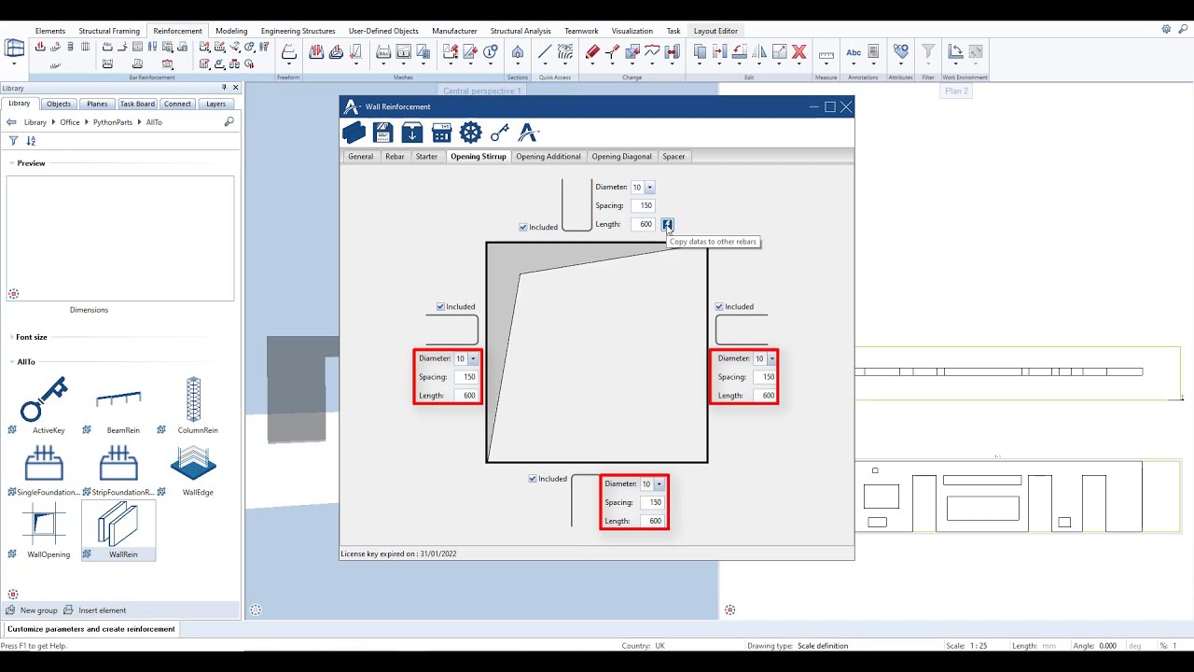This screenshot has width=1194, height=672.
Task: Open the bottom rebar Diameter dropdown
Action: click(x=659, y=484)
